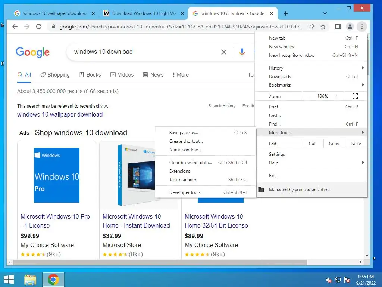The width and height of the screenshot is (382, 287).
Task: Click the muted volume tray icon
Action: point(329,280)
